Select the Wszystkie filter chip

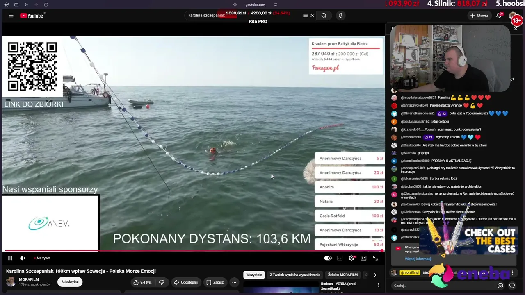(x=254, y=275)
